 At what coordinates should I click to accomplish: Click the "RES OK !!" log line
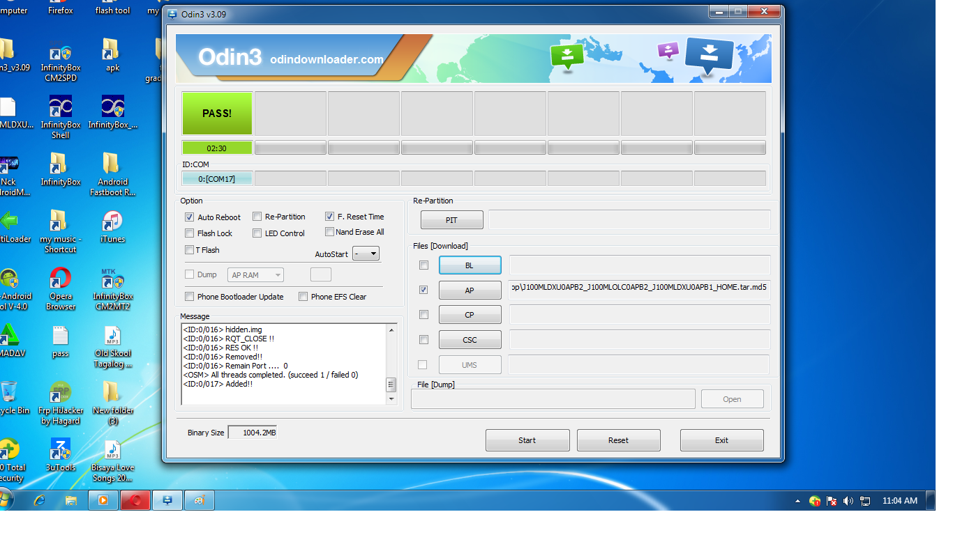tap(220, 348)
